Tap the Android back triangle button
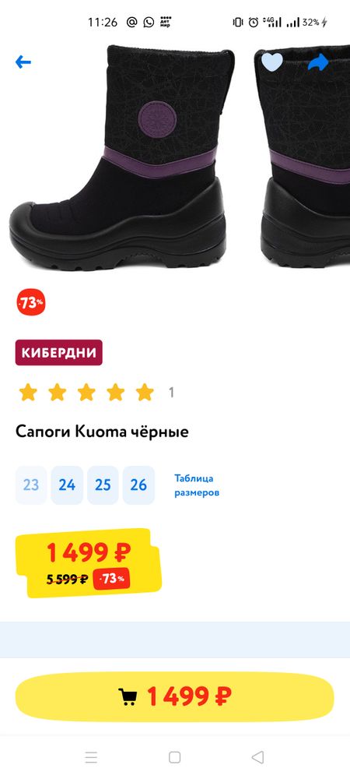This screenshot has width=350, height=779. (257, 757)
